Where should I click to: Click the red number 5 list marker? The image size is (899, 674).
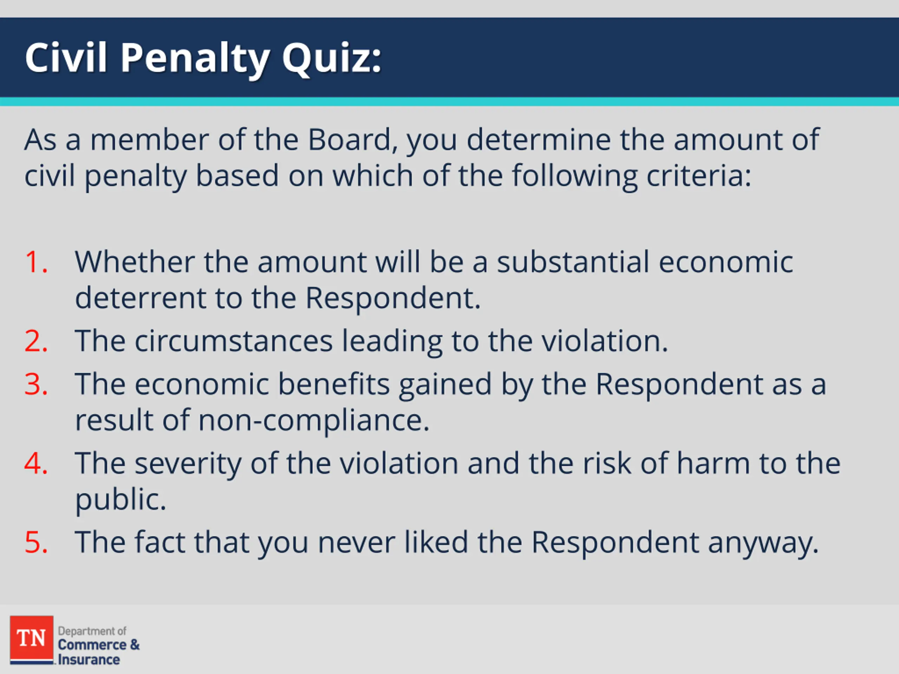click(x=36, y=542)
